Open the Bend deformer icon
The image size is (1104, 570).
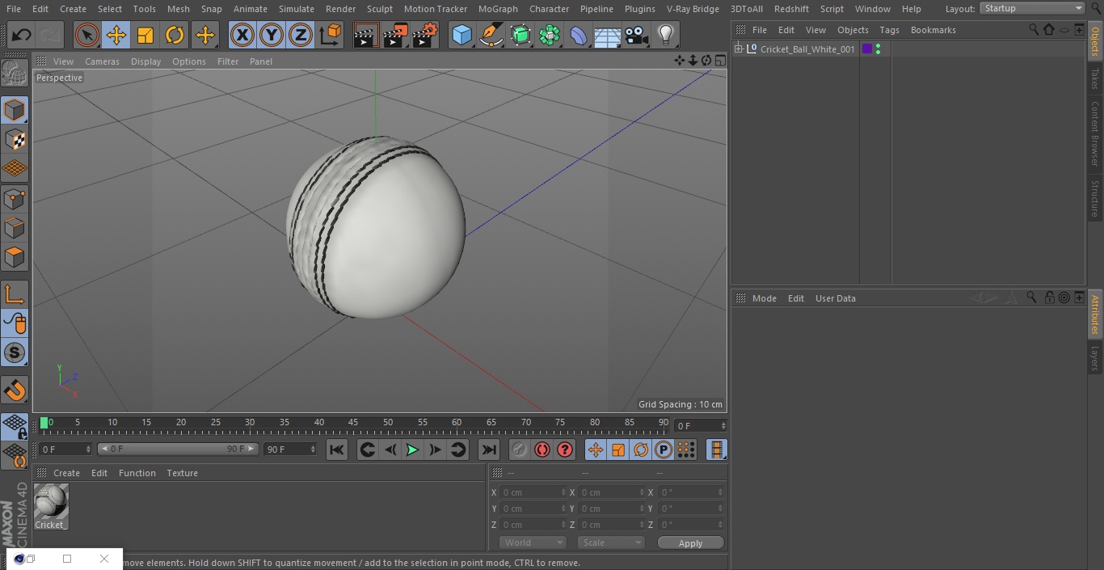579,35
